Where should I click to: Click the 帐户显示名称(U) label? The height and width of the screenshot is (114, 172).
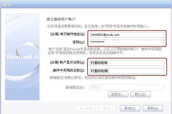pos(67,62)
